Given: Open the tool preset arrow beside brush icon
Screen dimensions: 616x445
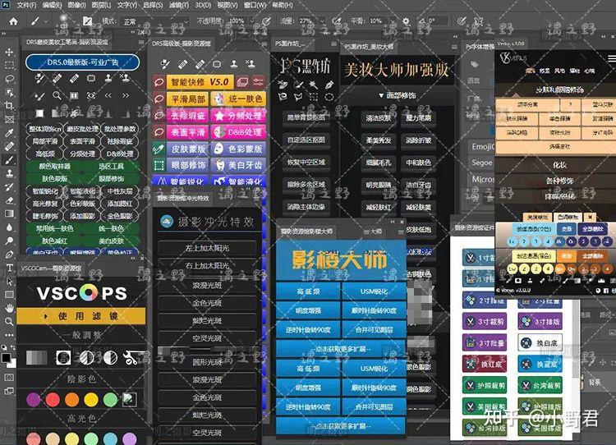Looking at the screenshot, I should pos(46,21).
